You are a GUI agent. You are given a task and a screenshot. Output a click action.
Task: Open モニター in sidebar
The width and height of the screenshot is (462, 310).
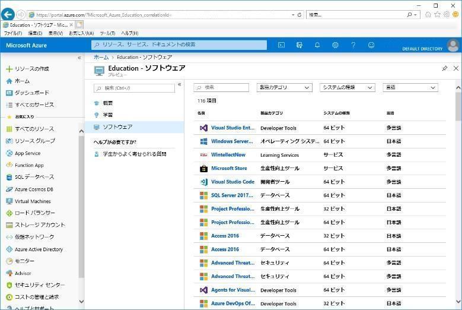(20, 261)
